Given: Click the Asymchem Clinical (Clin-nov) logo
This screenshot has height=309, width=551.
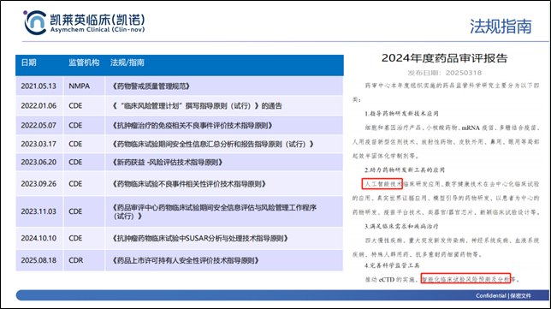Looking at the screenshot, I should click(84, 22).
